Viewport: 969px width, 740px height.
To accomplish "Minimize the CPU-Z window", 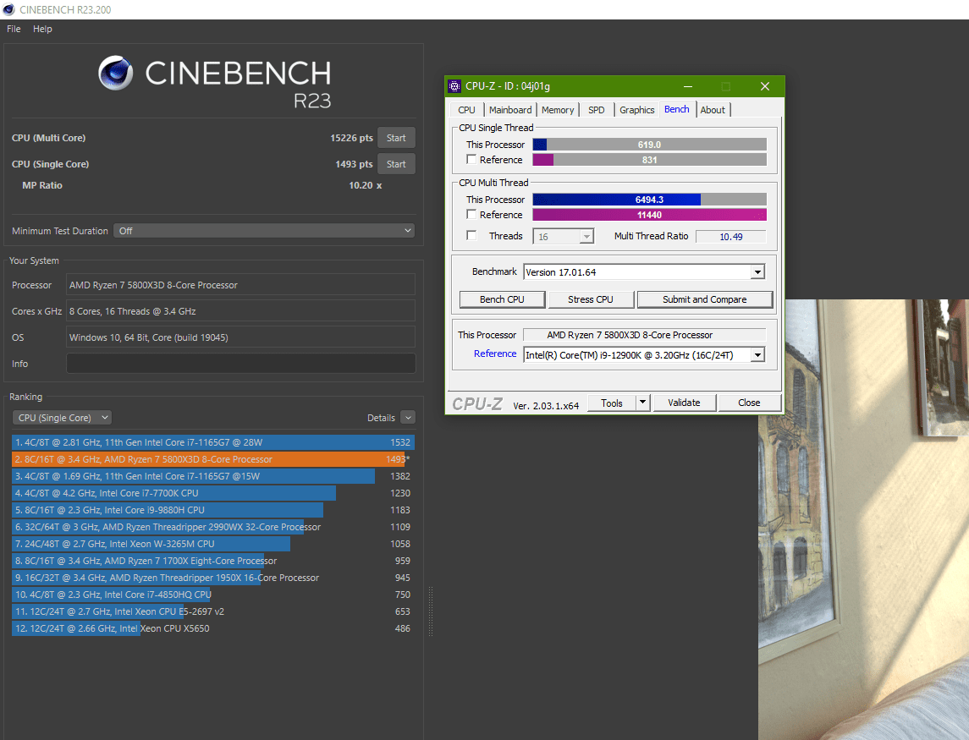I will (688, 86).
